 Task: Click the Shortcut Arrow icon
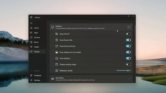(57, 46)
